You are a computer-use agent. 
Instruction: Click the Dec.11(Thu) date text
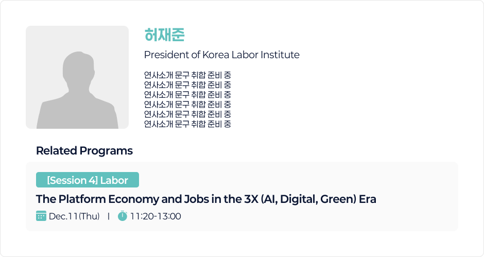[74, 216]
